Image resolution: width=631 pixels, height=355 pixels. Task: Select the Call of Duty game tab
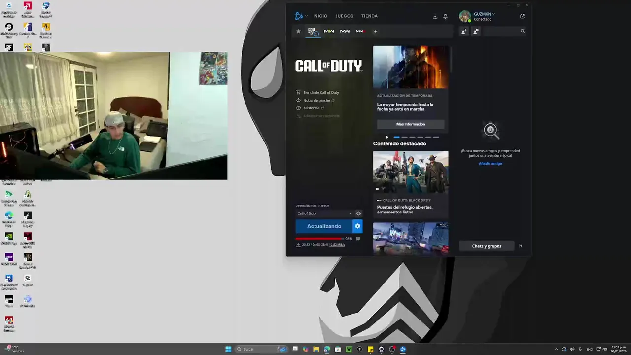(x=313, y=31)
